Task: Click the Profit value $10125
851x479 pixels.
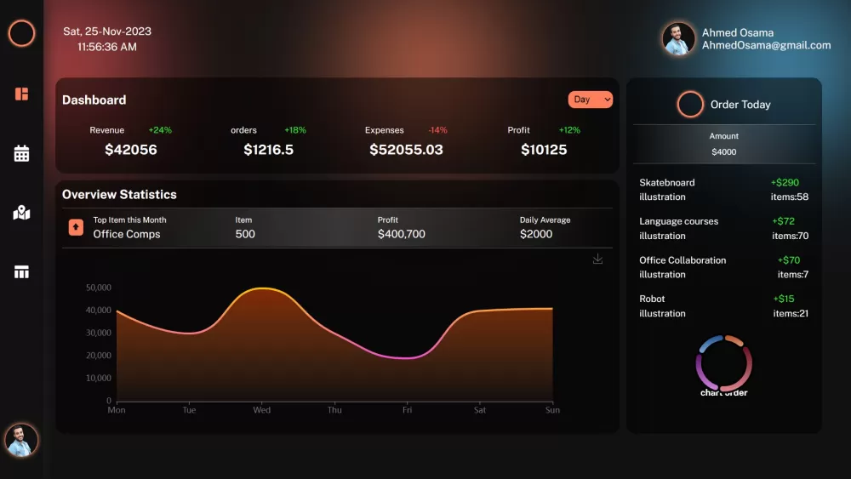Action: click(544, 150)
